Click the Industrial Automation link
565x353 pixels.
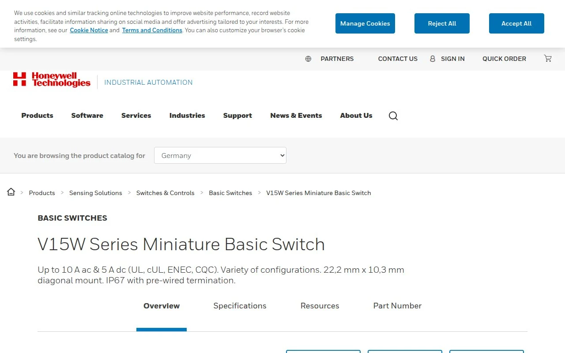pyautogui.click(x=148, y=83)
